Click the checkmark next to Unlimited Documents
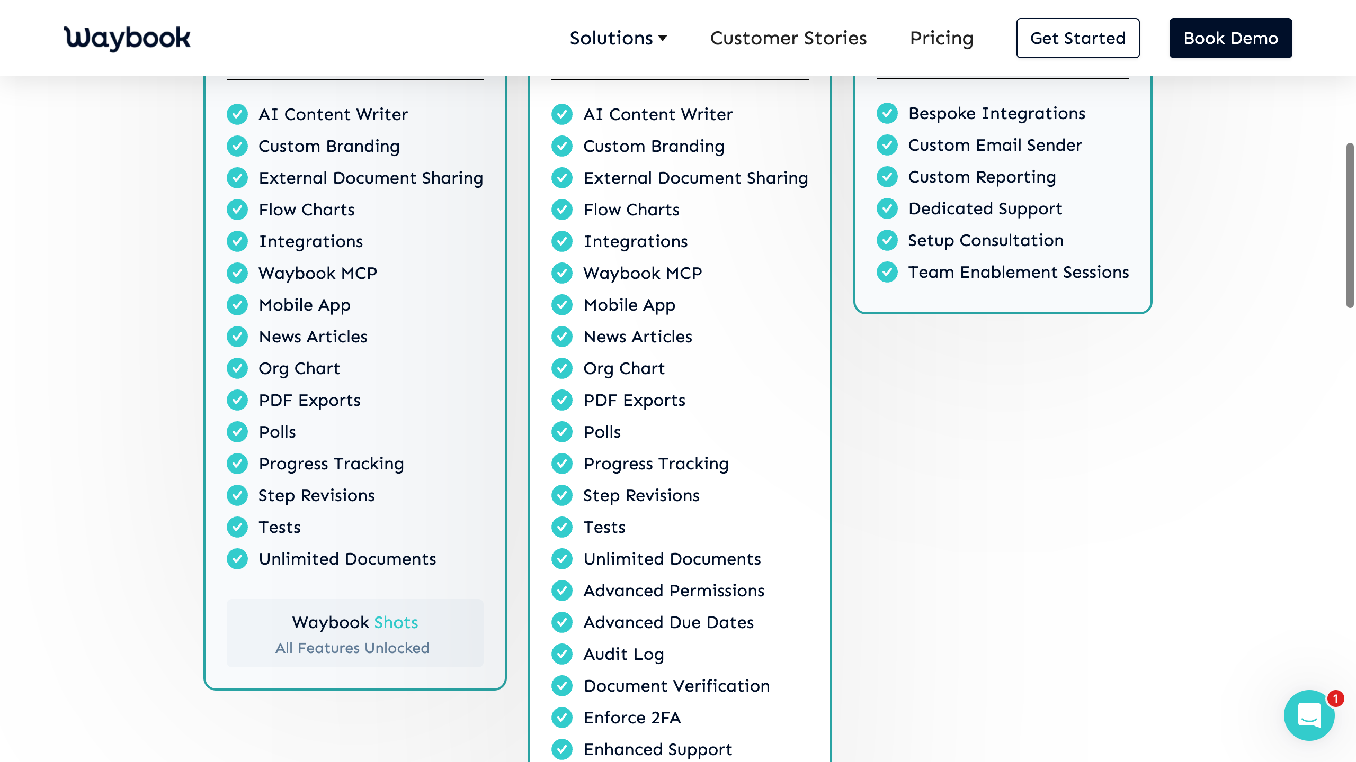Image resolution: width=1356 pixels, height=762 pixels. 237,559
